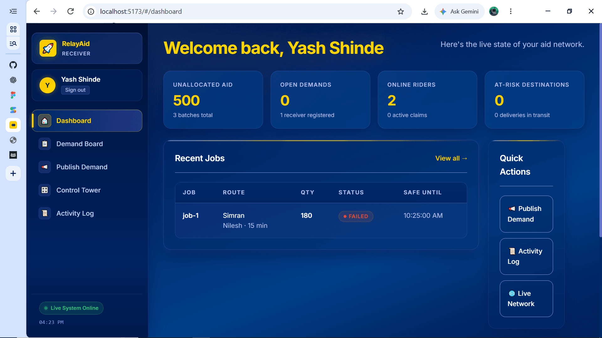Open the tab search icon in sidebar
This screenshot has height=338, width=602.
click(13, 44)
